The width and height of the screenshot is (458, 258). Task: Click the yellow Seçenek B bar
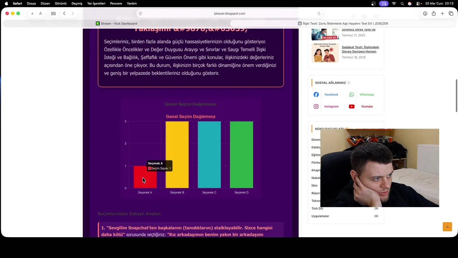point(177,155)
